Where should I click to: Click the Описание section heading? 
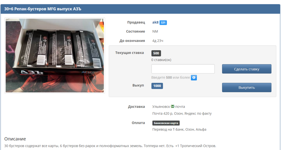(x=15, y=139)
